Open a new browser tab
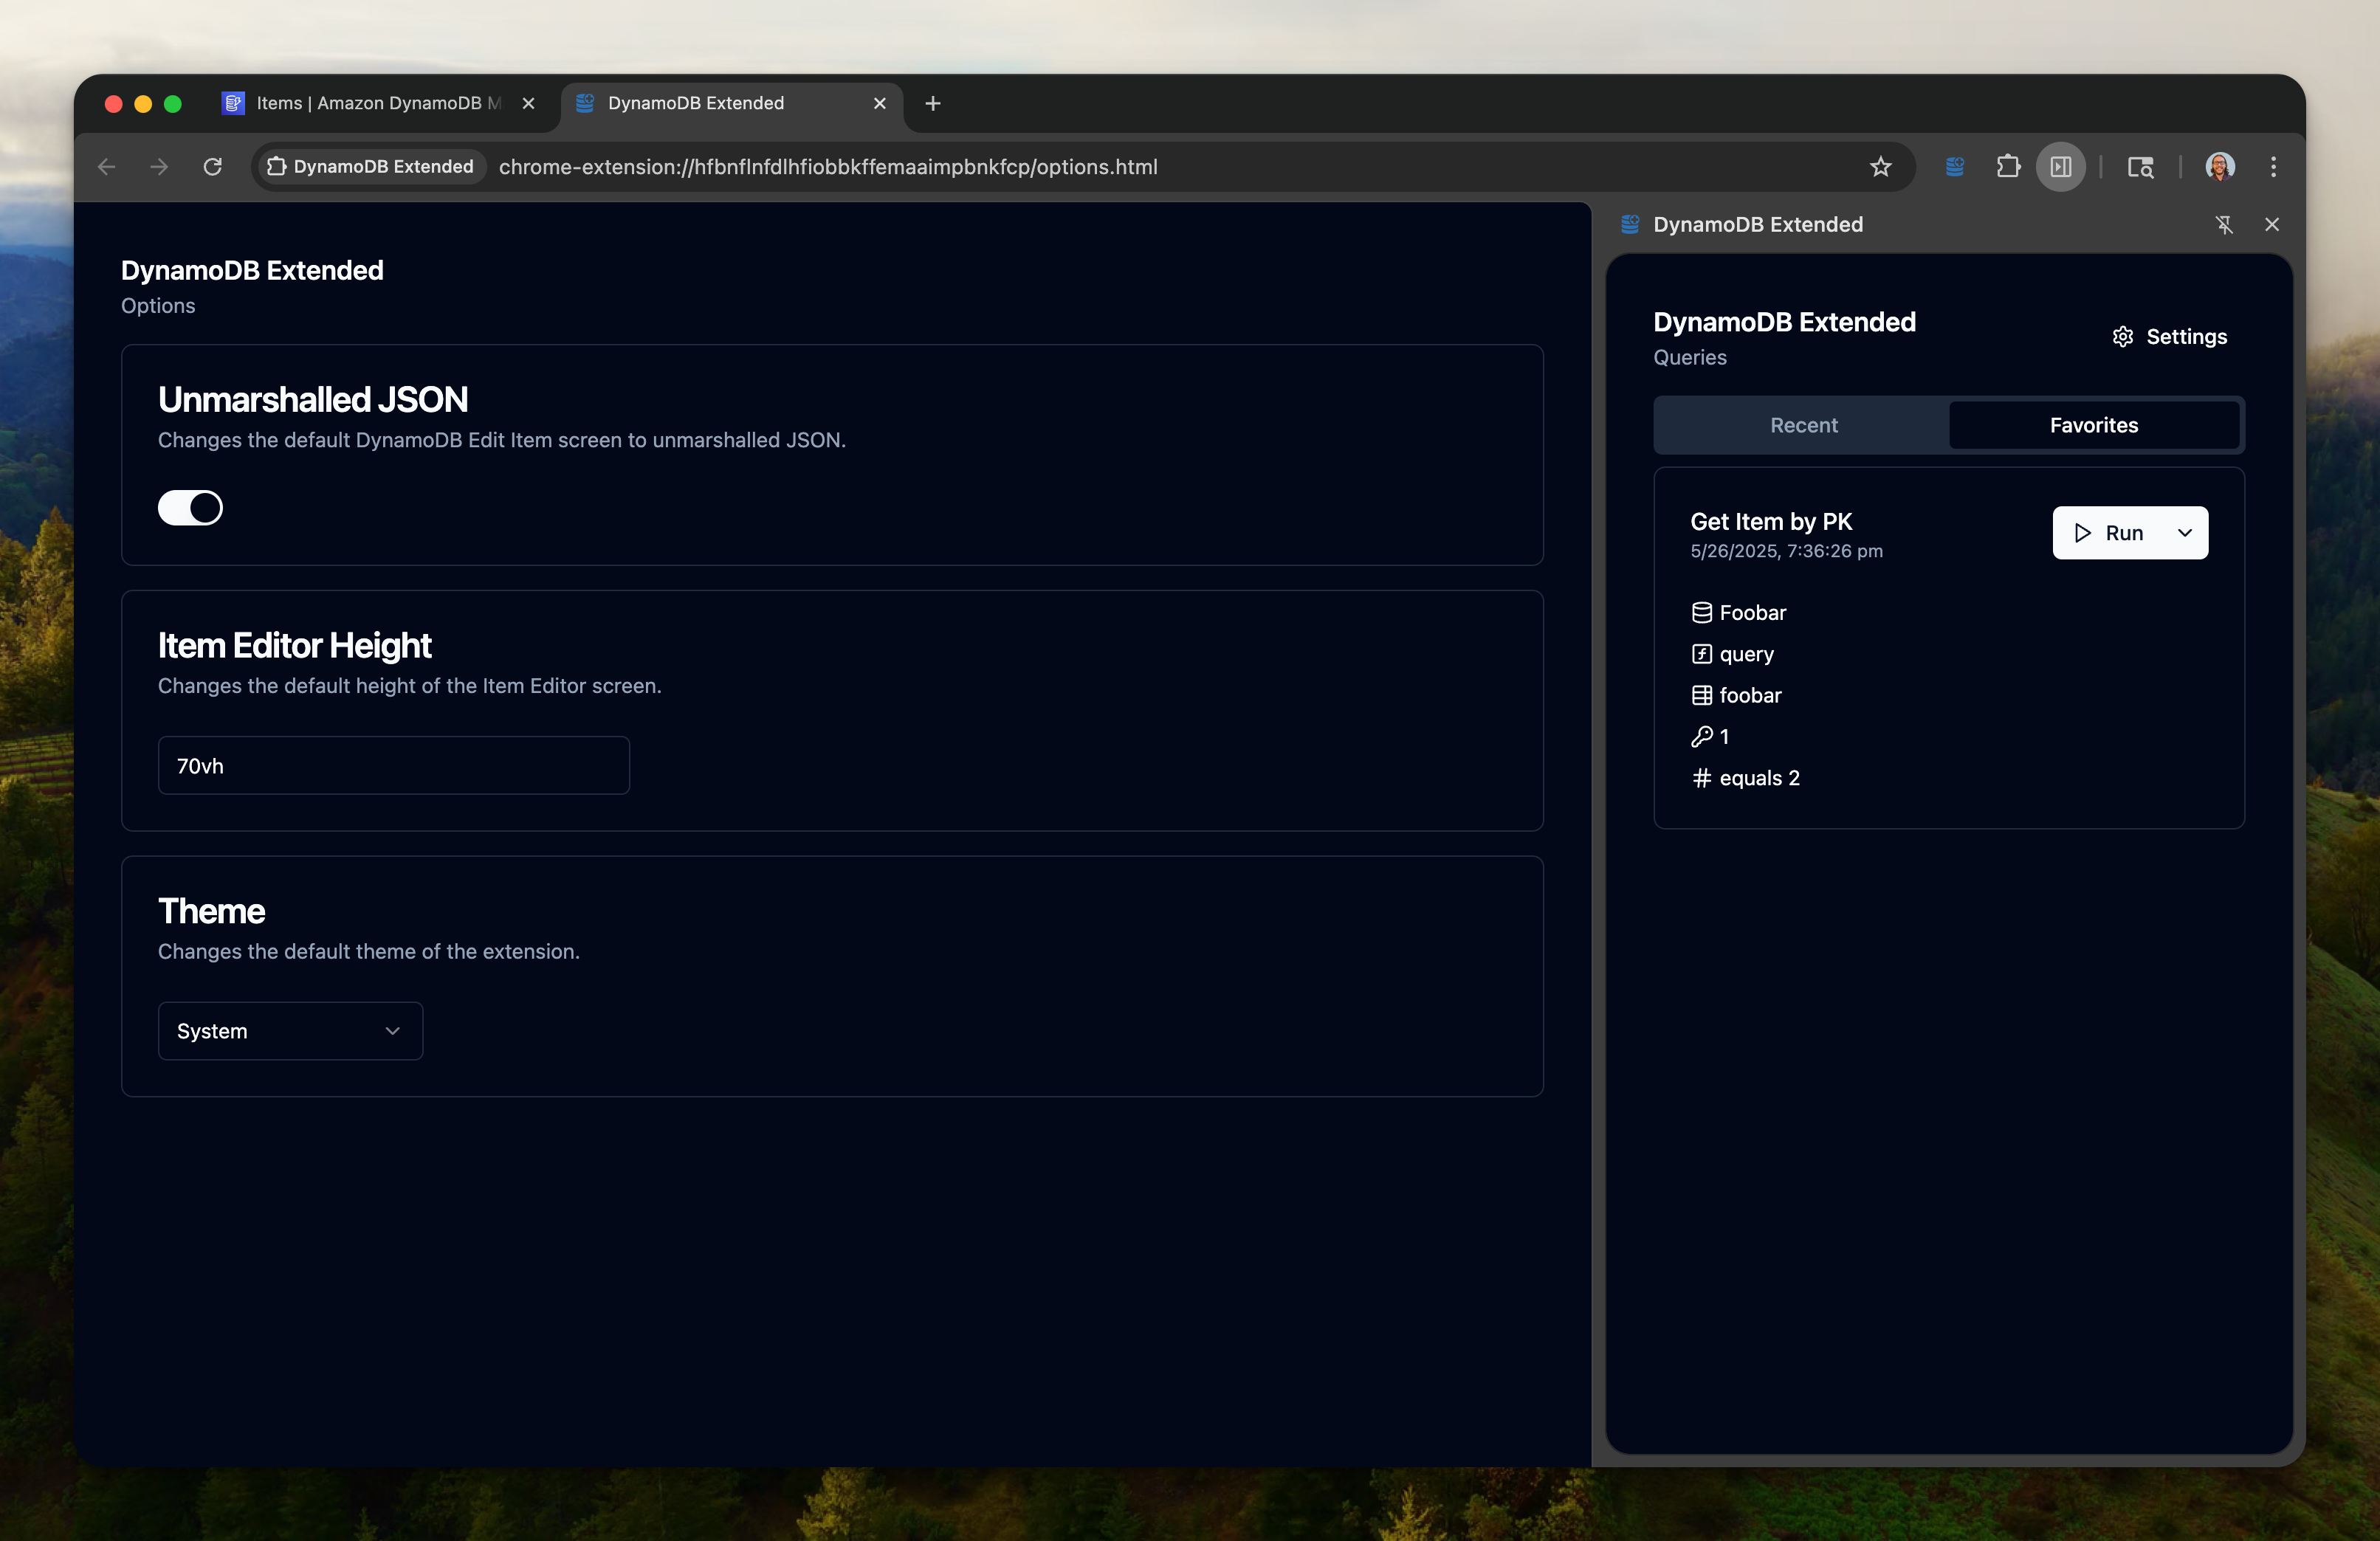 pyautogui.click(x=933, y=103)
